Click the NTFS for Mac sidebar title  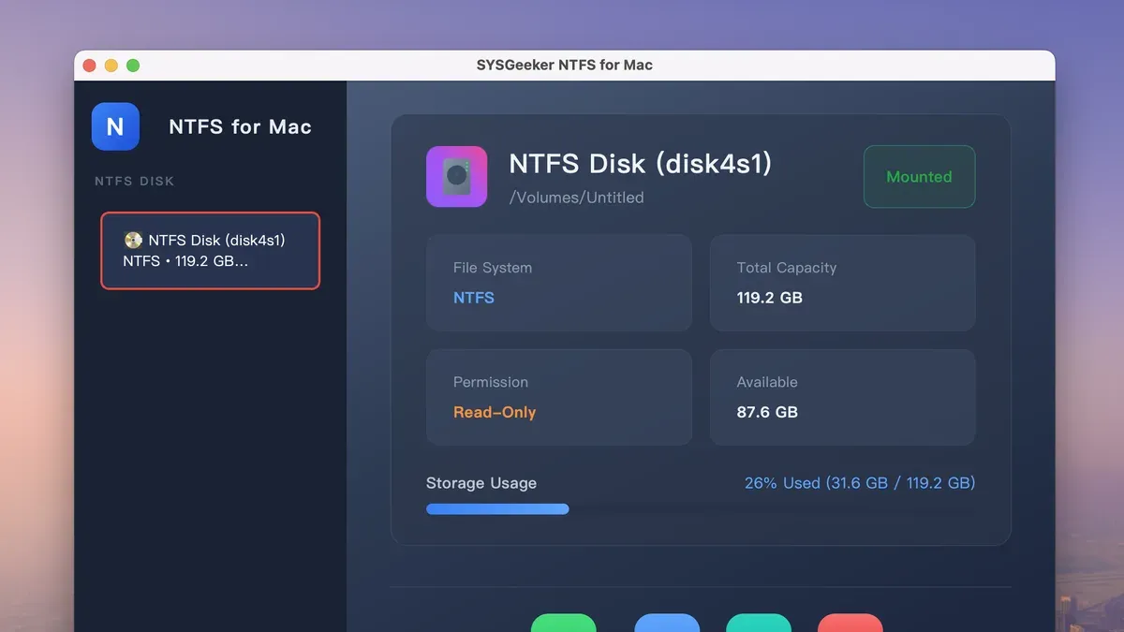240,127
